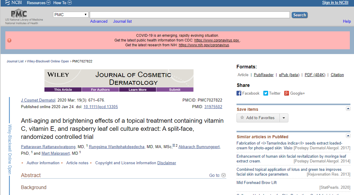Click the Journal of Cosmetic Dermatology banner

coord(119,78)
